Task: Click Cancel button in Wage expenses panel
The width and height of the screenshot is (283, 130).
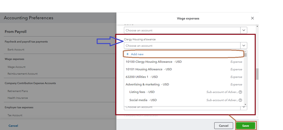Action: (x=224, y=126)
